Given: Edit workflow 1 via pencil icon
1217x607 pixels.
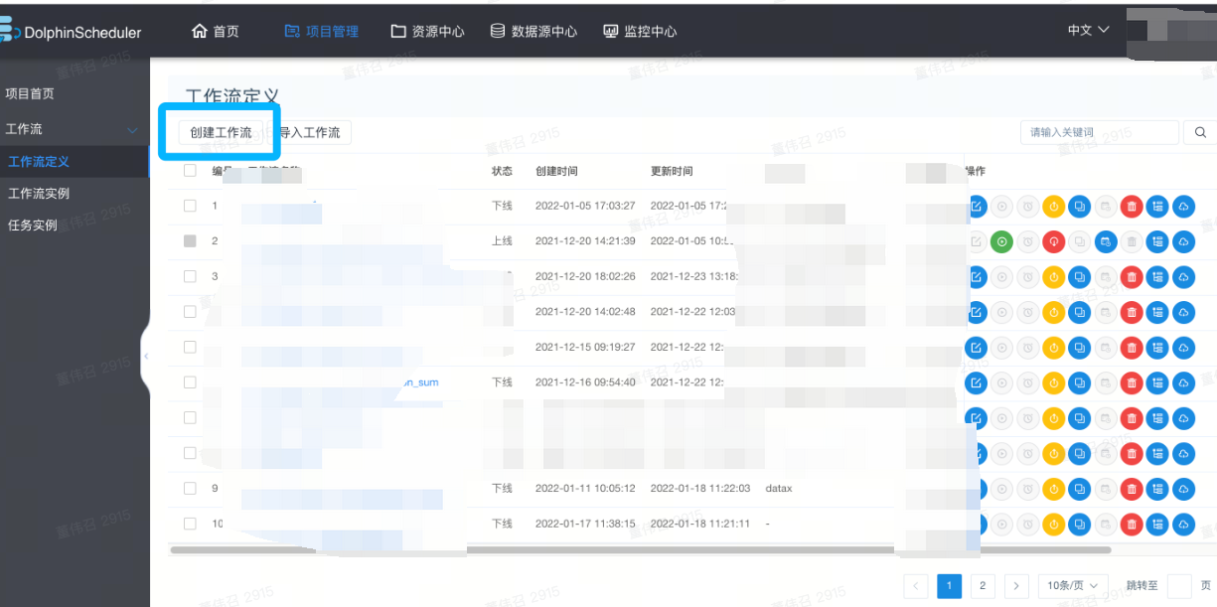Looking at the screenshot, I should click(x=976, y=206).
